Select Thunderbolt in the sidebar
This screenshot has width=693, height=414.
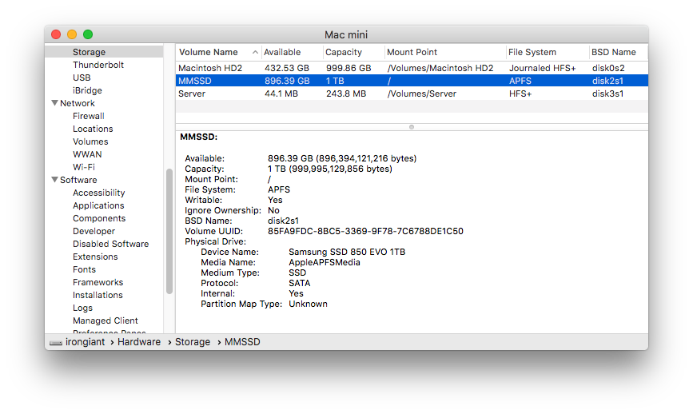pos(98,65)
